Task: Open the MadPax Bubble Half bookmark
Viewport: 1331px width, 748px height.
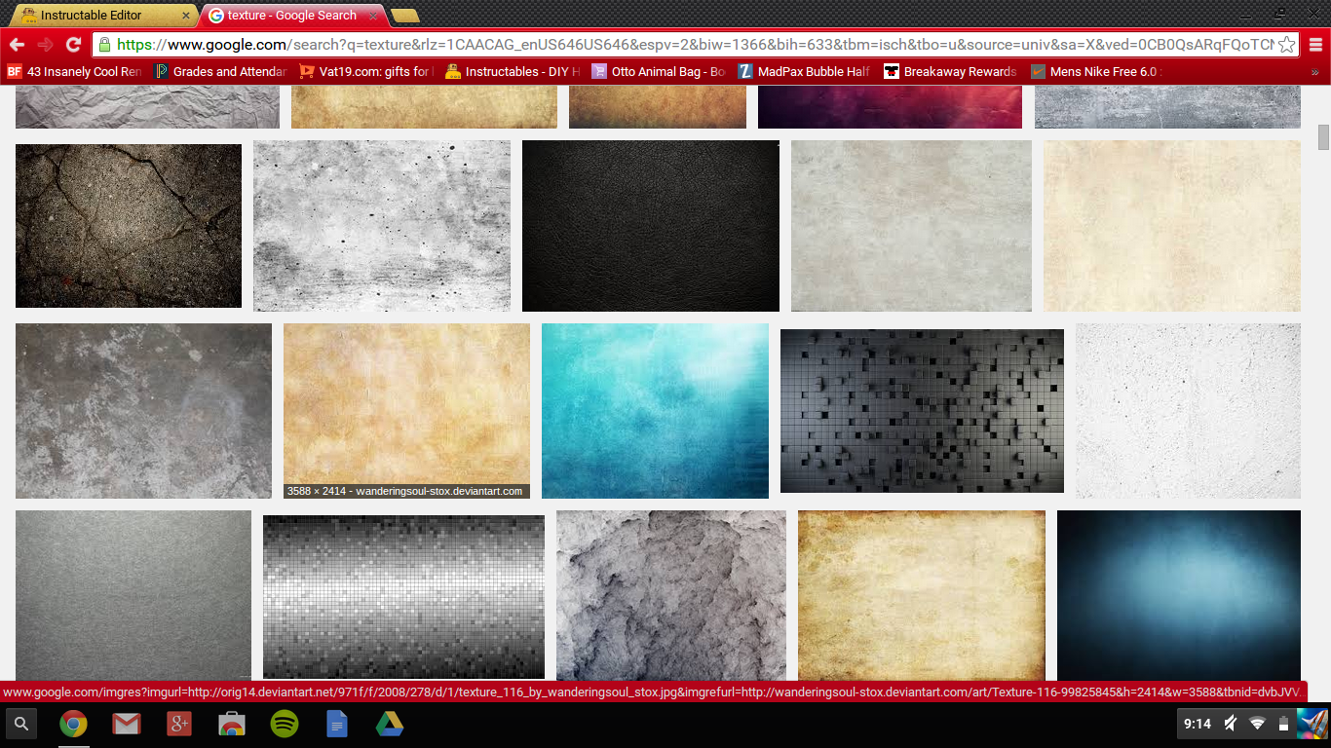Action: pyautogui.click(x=805, y=72)
